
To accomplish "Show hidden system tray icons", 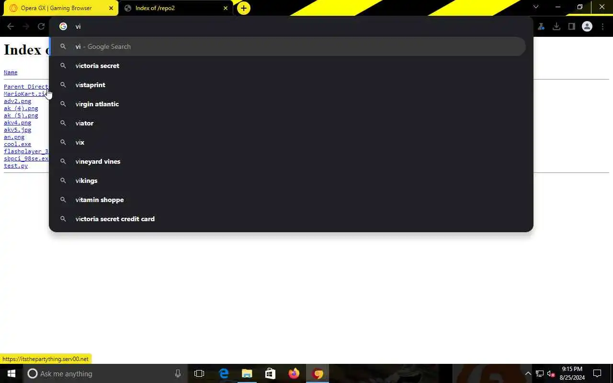I will (528, 373).
